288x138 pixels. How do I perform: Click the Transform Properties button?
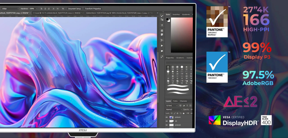point(93,9)
